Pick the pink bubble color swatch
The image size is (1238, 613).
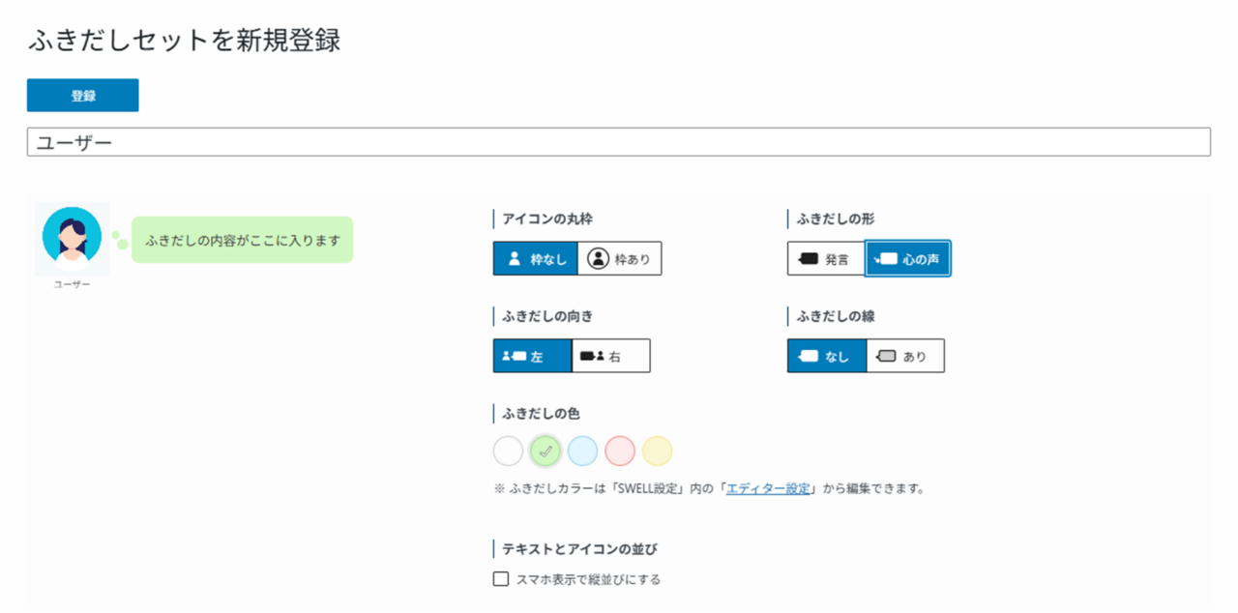click(x=620, y=451)
